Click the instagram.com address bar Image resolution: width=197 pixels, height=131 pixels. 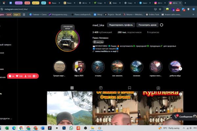coord(78,9)
